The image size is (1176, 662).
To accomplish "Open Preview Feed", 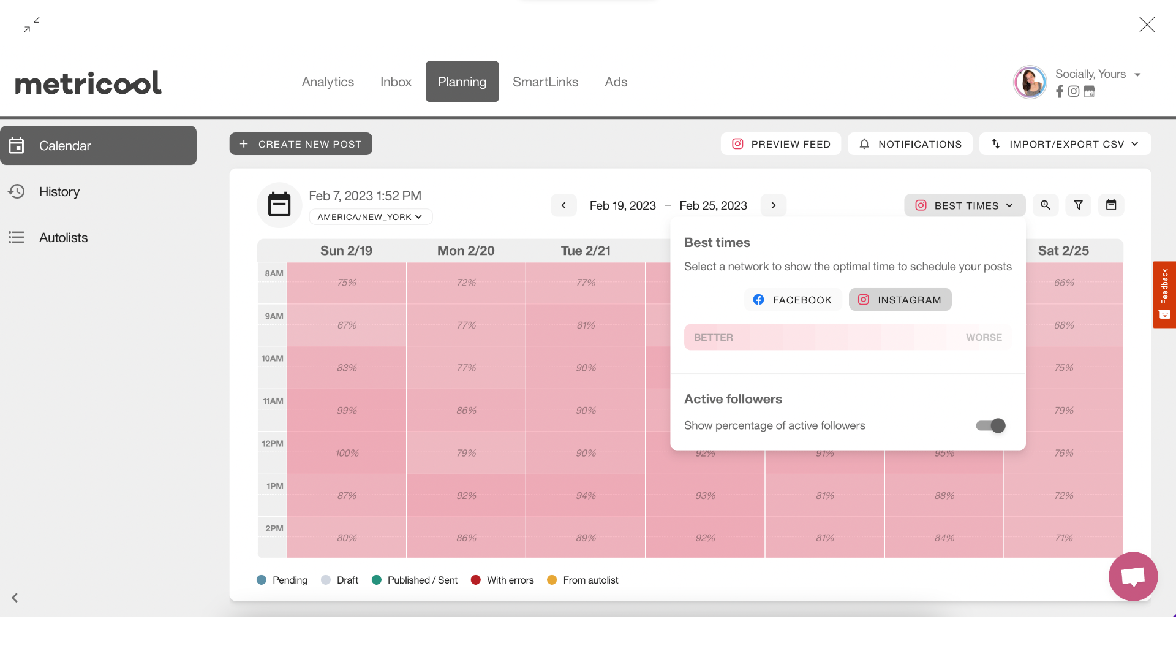I will [x=781, y=144].
